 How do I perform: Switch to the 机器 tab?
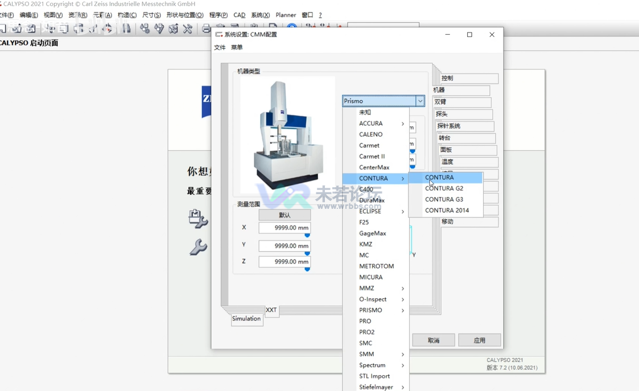[461, 90]
